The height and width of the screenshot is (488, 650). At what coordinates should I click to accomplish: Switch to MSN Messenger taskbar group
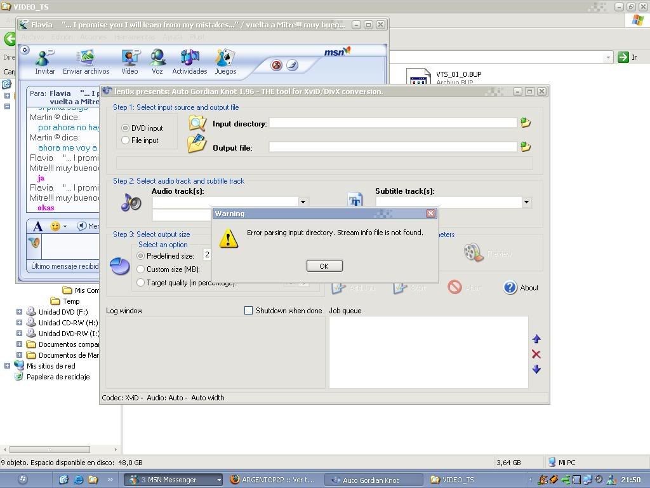[173, 480]
